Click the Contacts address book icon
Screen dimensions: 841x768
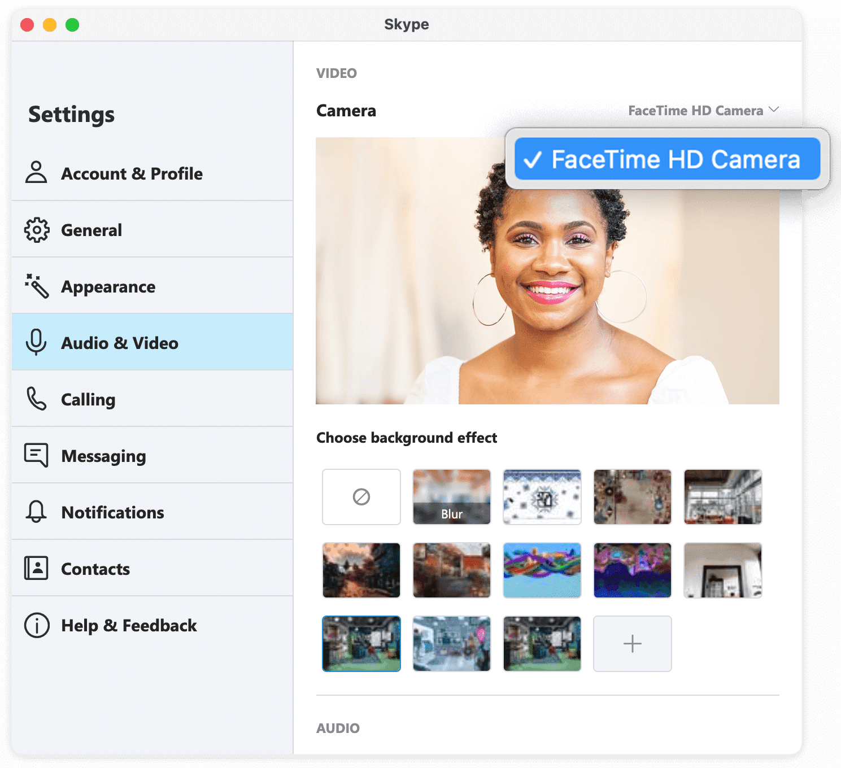pos(36,569)
